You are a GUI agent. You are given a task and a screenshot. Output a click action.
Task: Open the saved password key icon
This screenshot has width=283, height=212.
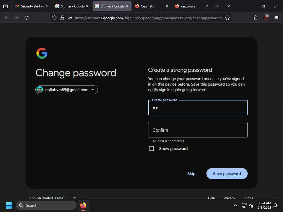pyautogui.click(x=70, y=18)
